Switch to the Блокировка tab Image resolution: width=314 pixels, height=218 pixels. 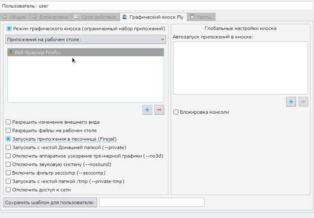51,17
